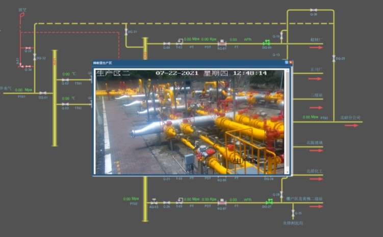383x237 pixels.
Task: Click the KQ-01 flow meter symbol
Action: (222, 43)
